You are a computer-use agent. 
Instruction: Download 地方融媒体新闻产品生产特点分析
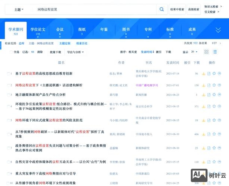[204, 95]
